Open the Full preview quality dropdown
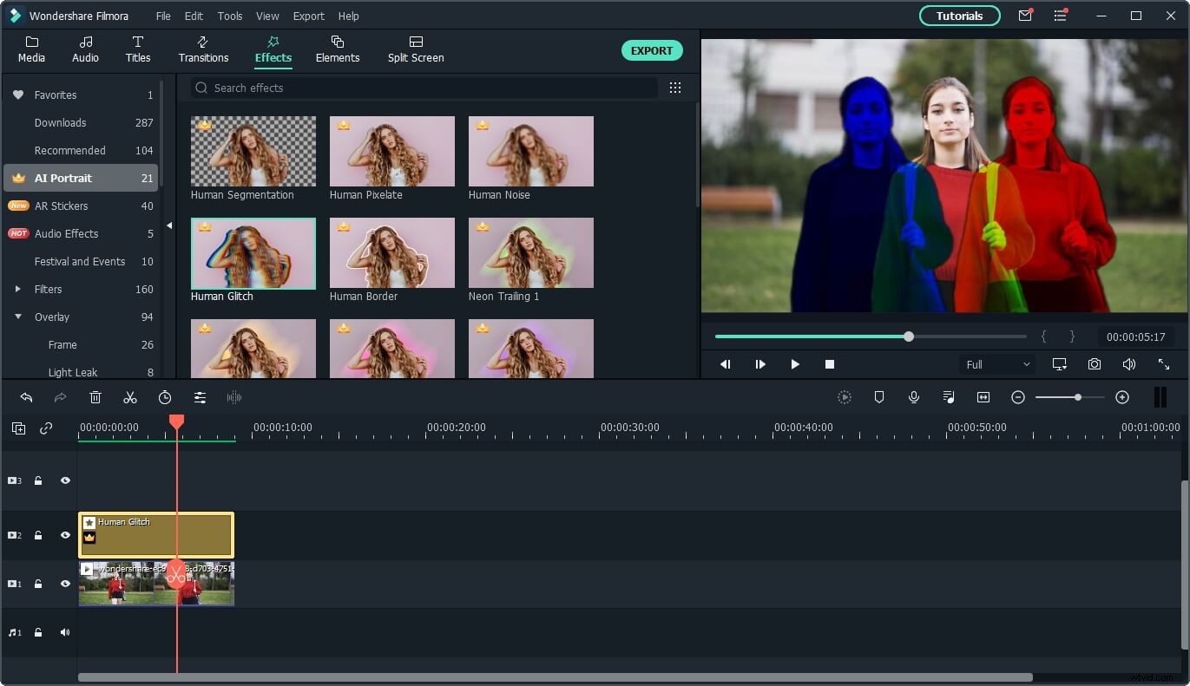Screen dimensions: 1190x686 [x=996, y=364]
